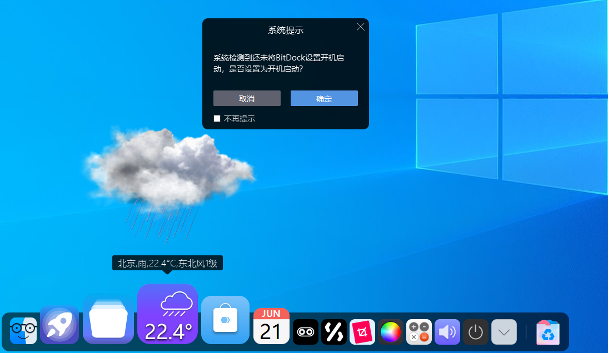Mute audio with the speaker icon
This screenshot has height=353, width=608.
click(447, 331)
